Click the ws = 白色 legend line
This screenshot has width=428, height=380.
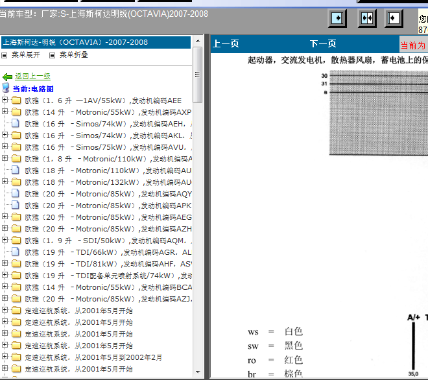point(276,331)
